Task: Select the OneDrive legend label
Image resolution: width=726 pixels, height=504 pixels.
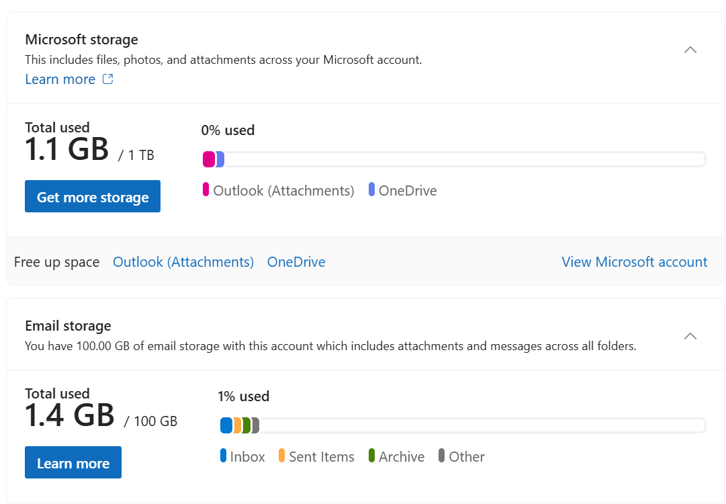Action: click(x=408, y=191)
